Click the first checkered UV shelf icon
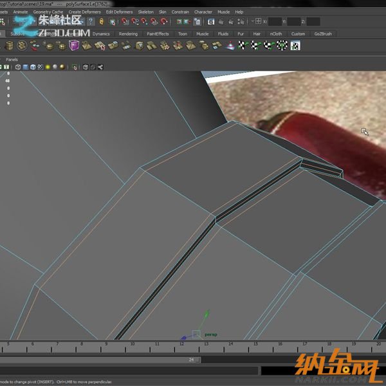Viewport: 386px width, 386px height. (243, 46)
